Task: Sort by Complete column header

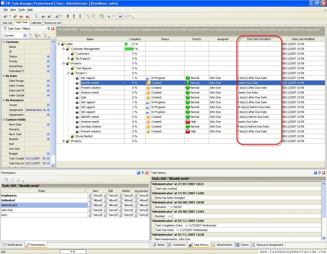Action: click(x=135, y=39)
